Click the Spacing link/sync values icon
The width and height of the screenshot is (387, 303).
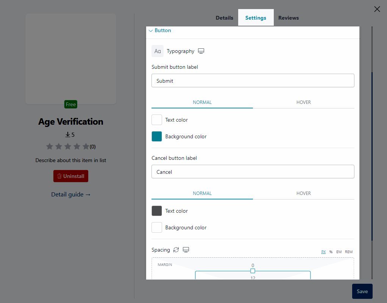pos(176,250)
